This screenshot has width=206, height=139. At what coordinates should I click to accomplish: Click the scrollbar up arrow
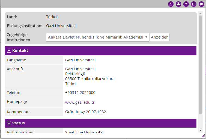click(200, 13)
